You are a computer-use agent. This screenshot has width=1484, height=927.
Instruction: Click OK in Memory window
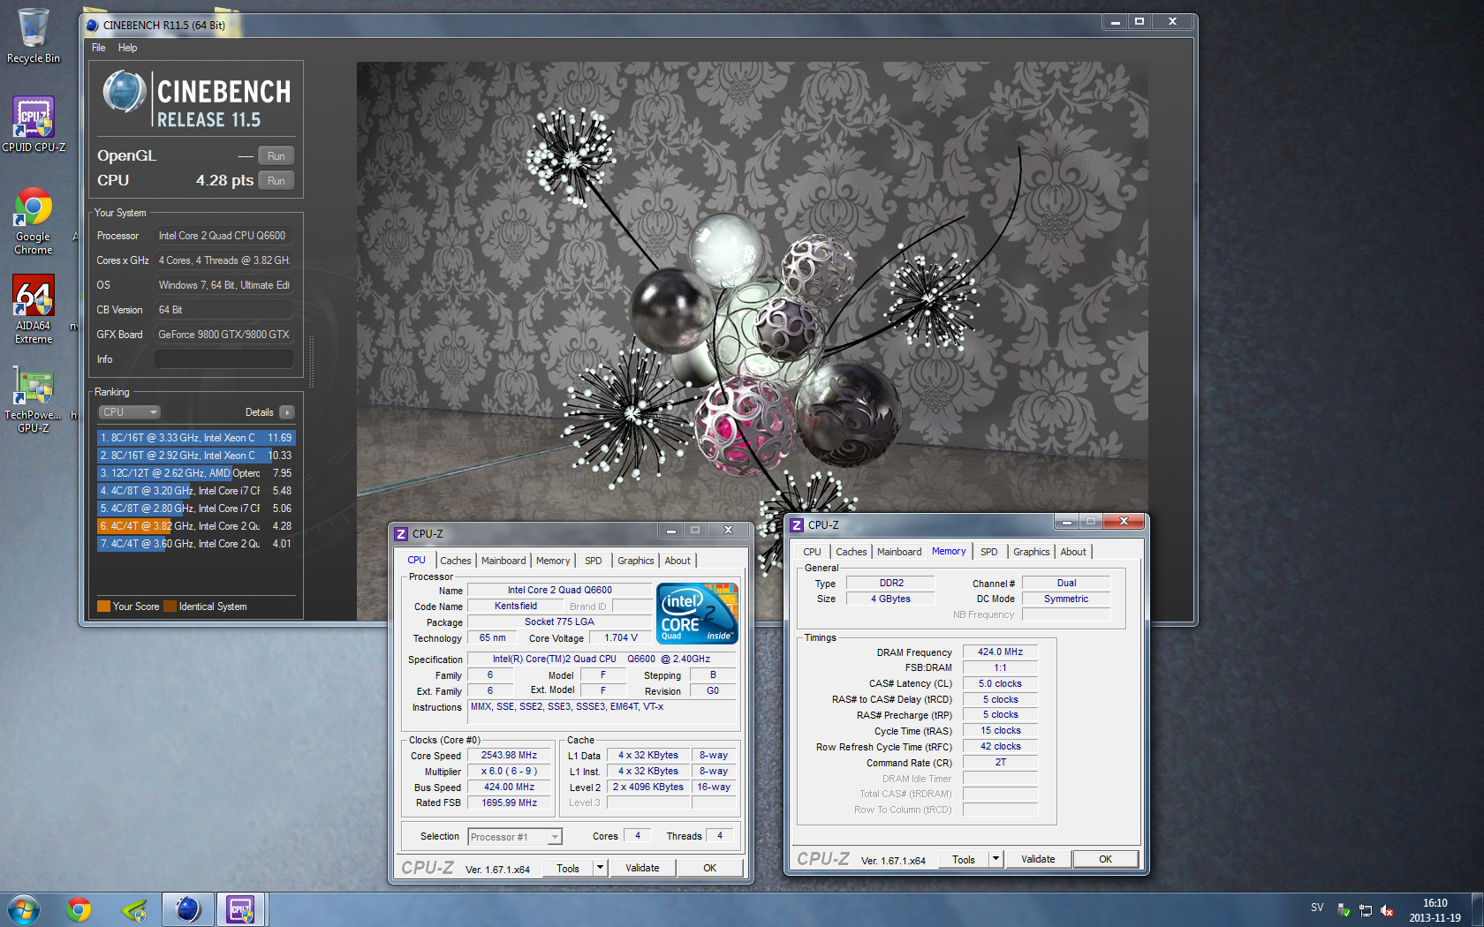point(1105,859)
